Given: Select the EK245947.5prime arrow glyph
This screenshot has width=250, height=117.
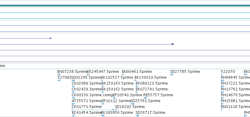Looking at the screenshot, I should point(88,75).
